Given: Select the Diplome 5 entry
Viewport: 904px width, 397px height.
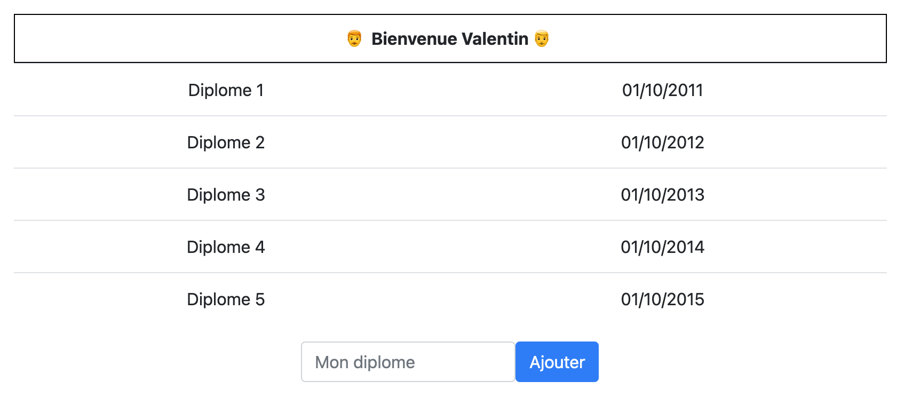Looking at the screenshot, I should pyautogui.click(x=226, y=299).
